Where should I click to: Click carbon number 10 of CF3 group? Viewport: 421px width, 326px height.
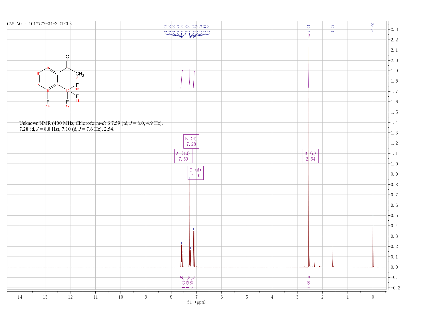67,91
